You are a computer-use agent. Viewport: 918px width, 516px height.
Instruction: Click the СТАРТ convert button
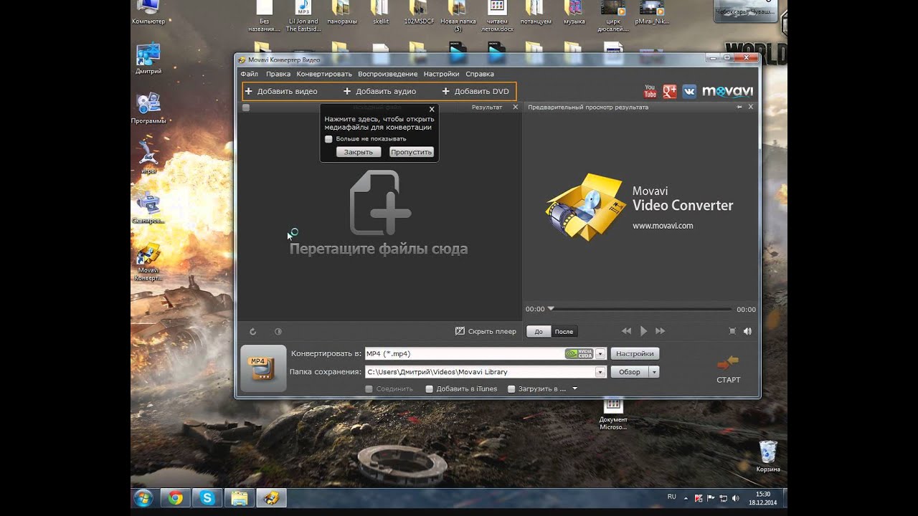pos(728,369)
